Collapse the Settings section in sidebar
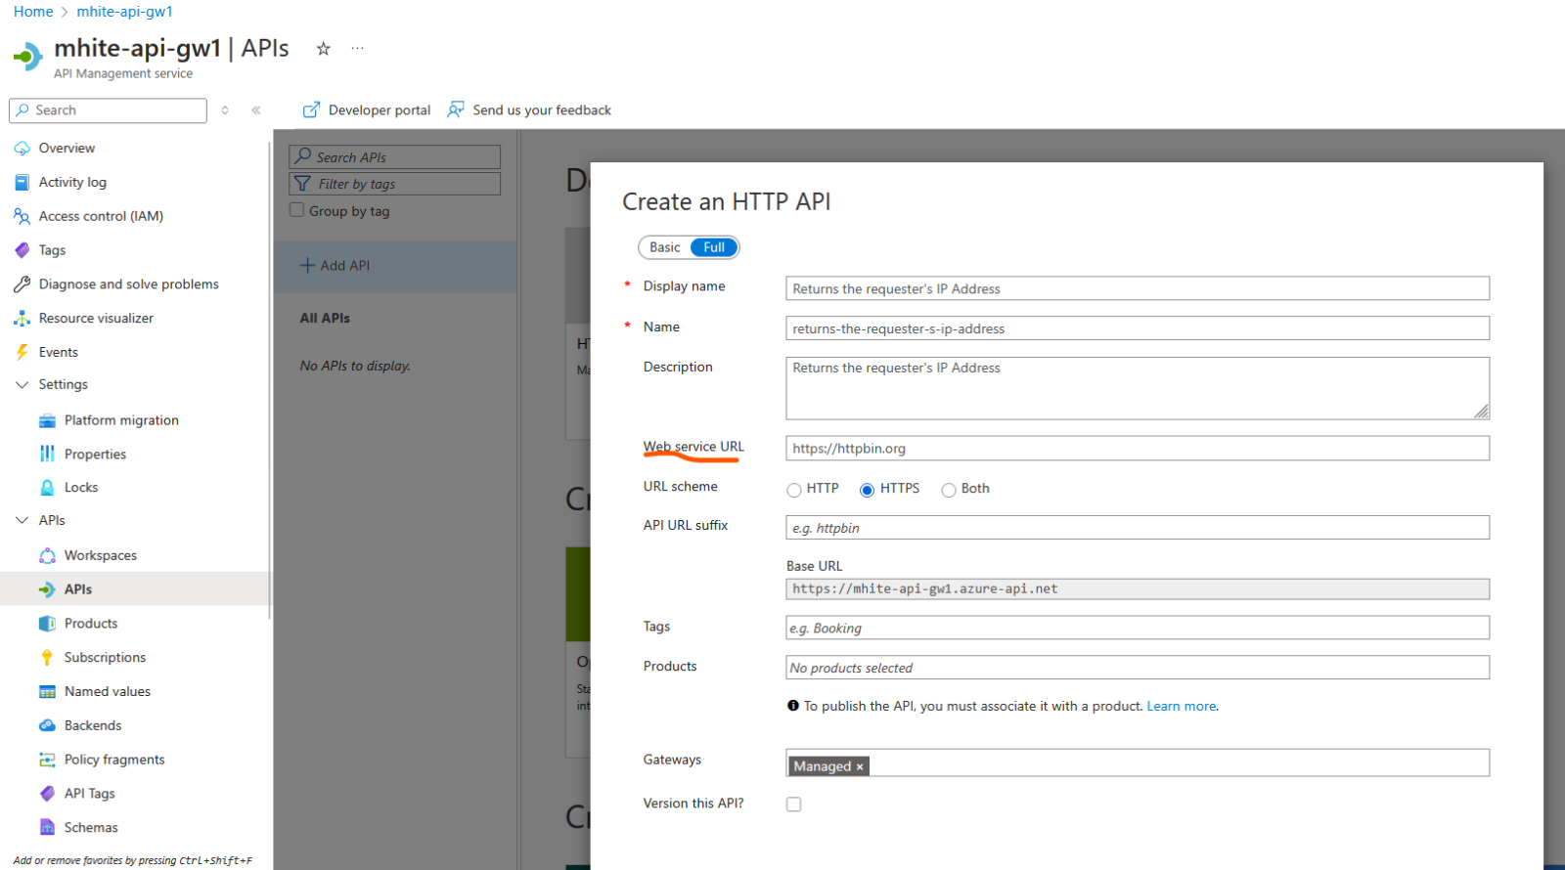The image size is (1565, 870). coord(22,385)
